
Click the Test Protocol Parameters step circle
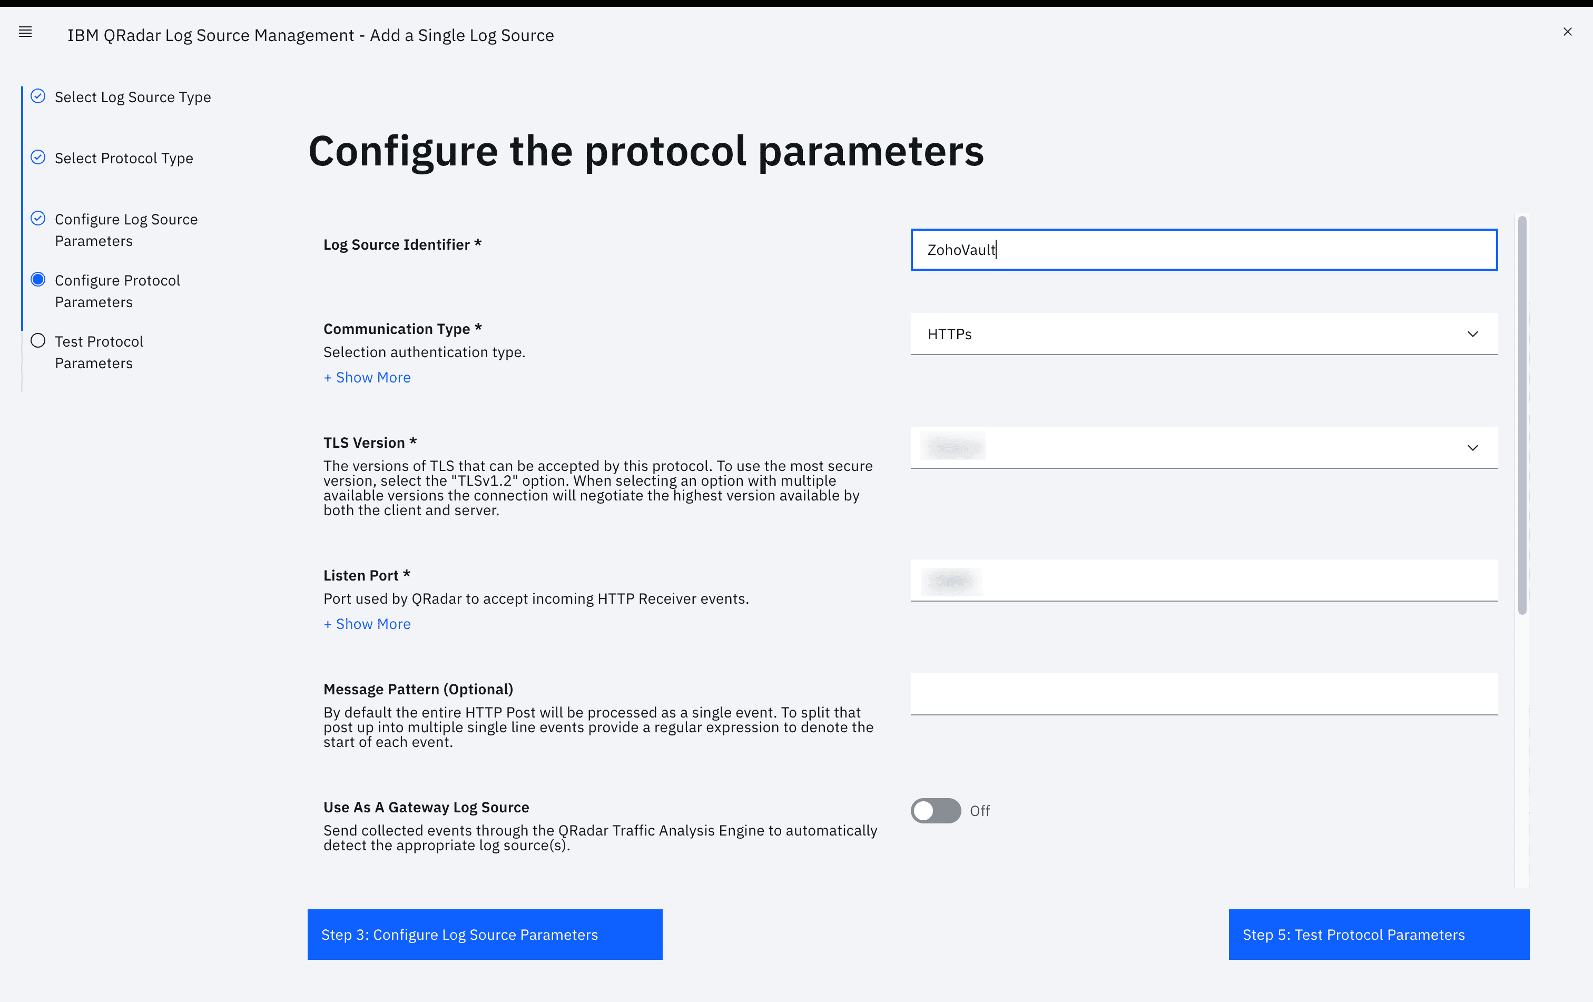point(38,341)
